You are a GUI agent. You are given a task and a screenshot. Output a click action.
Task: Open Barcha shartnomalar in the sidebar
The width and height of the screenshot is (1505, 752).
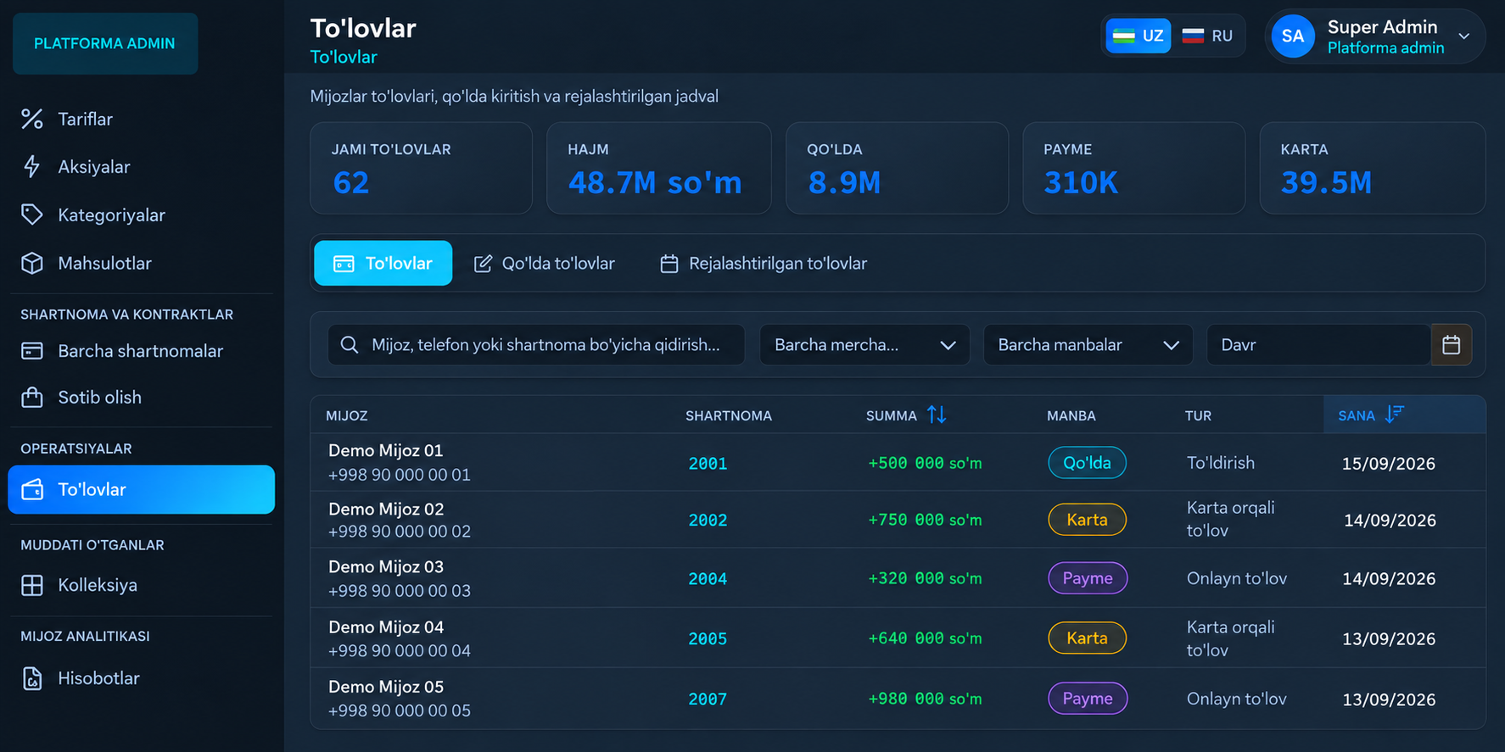[x=141, y=351]
